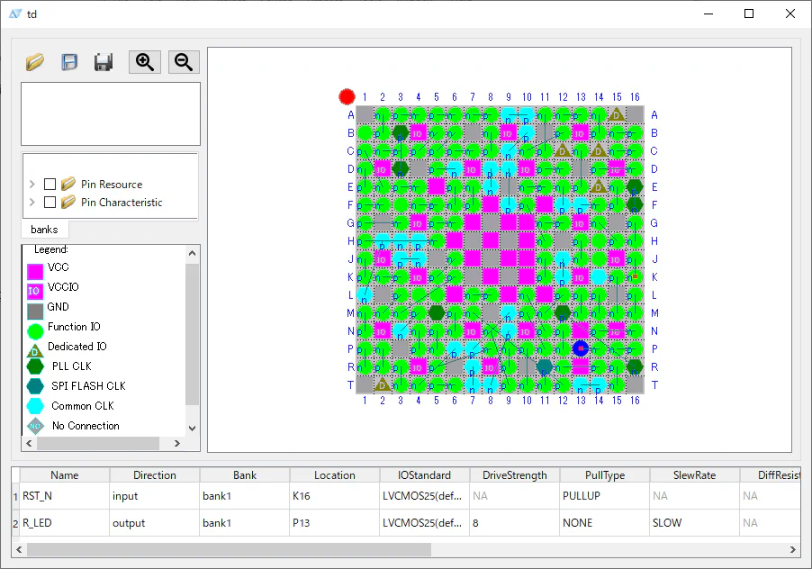The width and height of the screenshot is (812, 569).
Task: Select the highlighted blue pin at P13
Action: [x=581, y=348]
